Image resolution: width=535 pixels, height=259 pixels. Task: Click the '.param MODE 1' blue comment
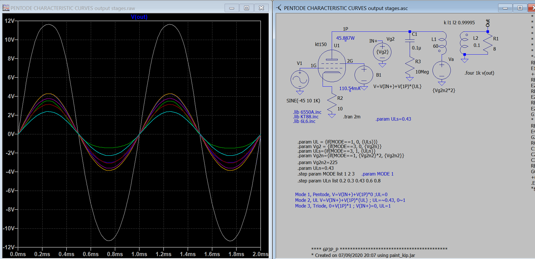[x=377, y=174]
